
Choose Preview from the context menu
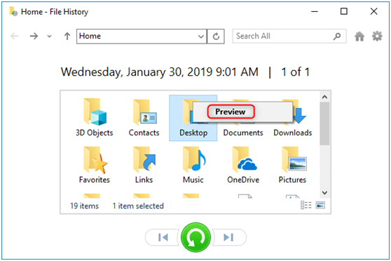pos(231,112)
